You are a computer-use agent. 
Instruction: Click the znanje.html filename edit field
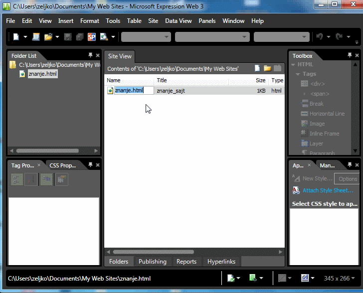134,90
